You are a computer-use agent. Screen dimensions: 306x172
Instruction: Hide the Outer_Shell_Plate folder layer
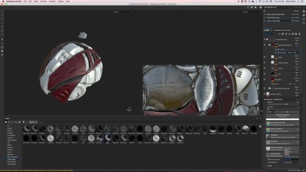coord(264,39)
